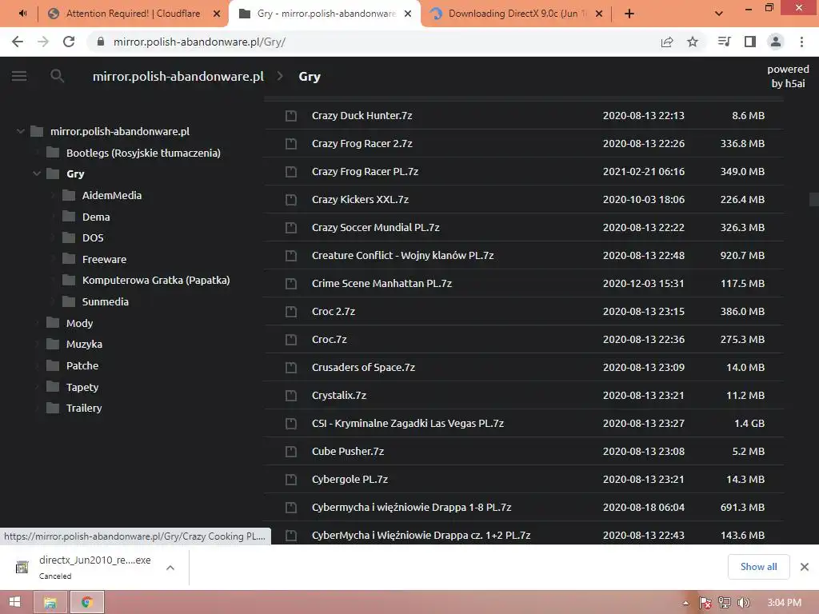The height and width of the screenshot is (614, 819).
Task: Click Crazy Soccer Mundial PL.7z file name
Action: click(376, 227)
